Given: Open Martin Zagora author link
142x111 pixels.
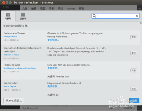Looking at the screenshot, I should tap(10, 86).
